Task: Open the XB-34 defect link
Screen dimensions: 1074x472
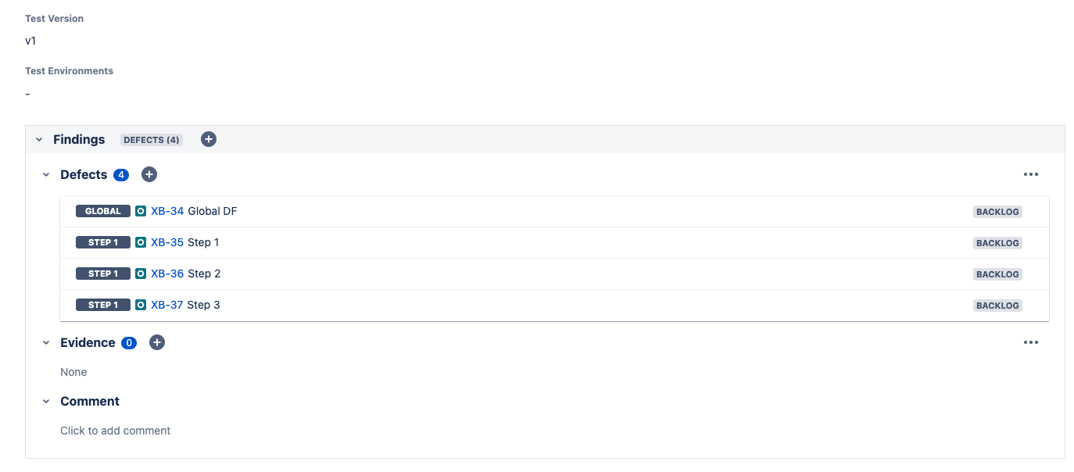Action: 167,211
